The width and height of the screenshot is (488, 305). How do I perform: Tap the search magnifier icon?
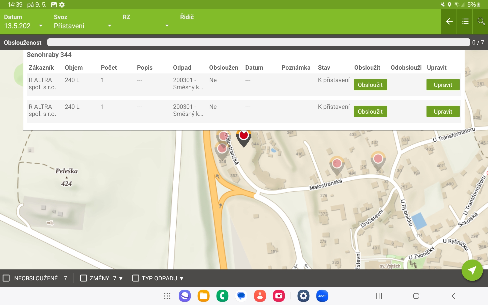pos(481,21)
